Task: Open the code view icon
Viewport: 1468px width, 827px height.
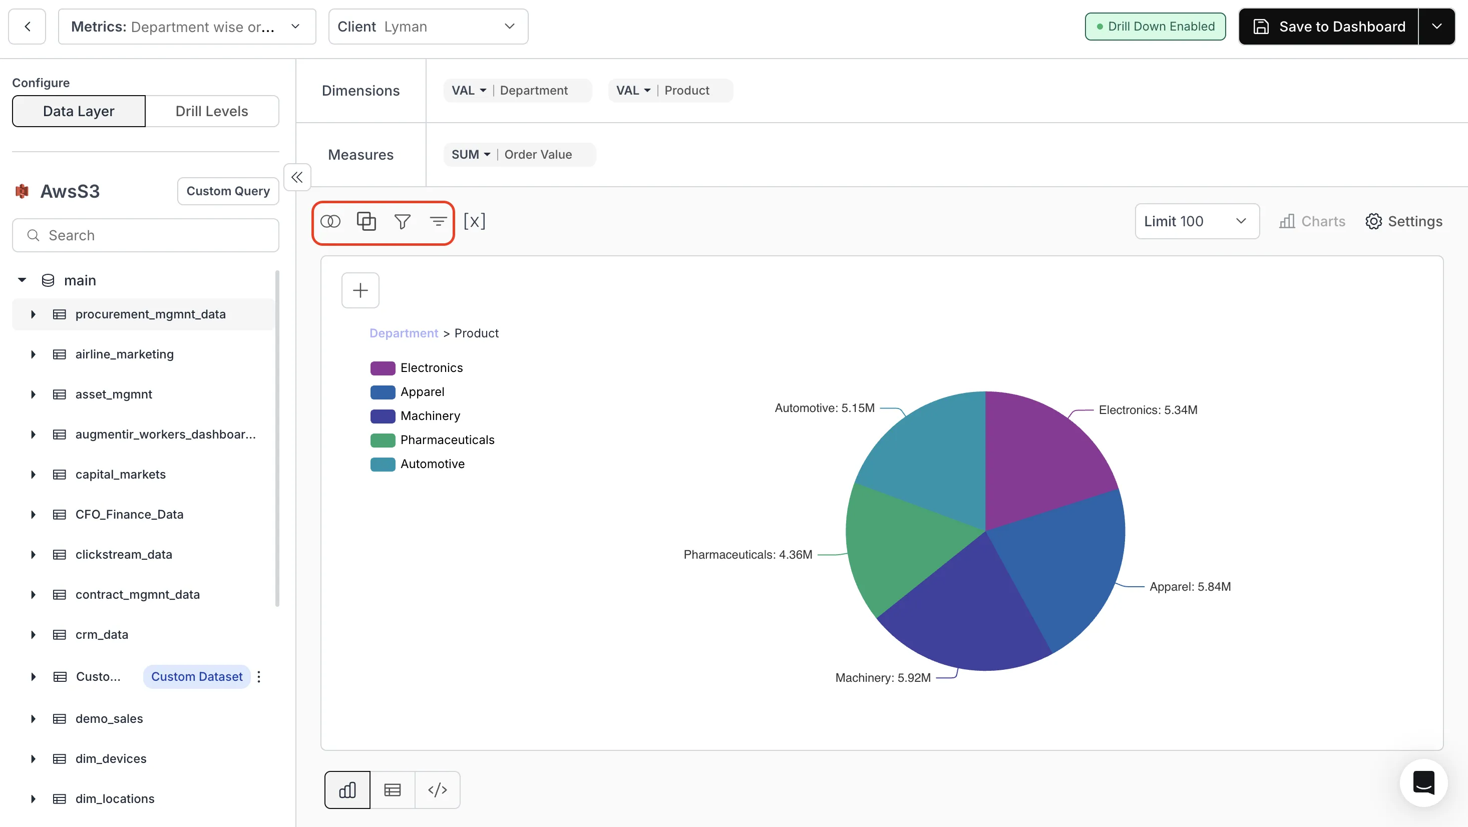Action: tap(437, 789)
